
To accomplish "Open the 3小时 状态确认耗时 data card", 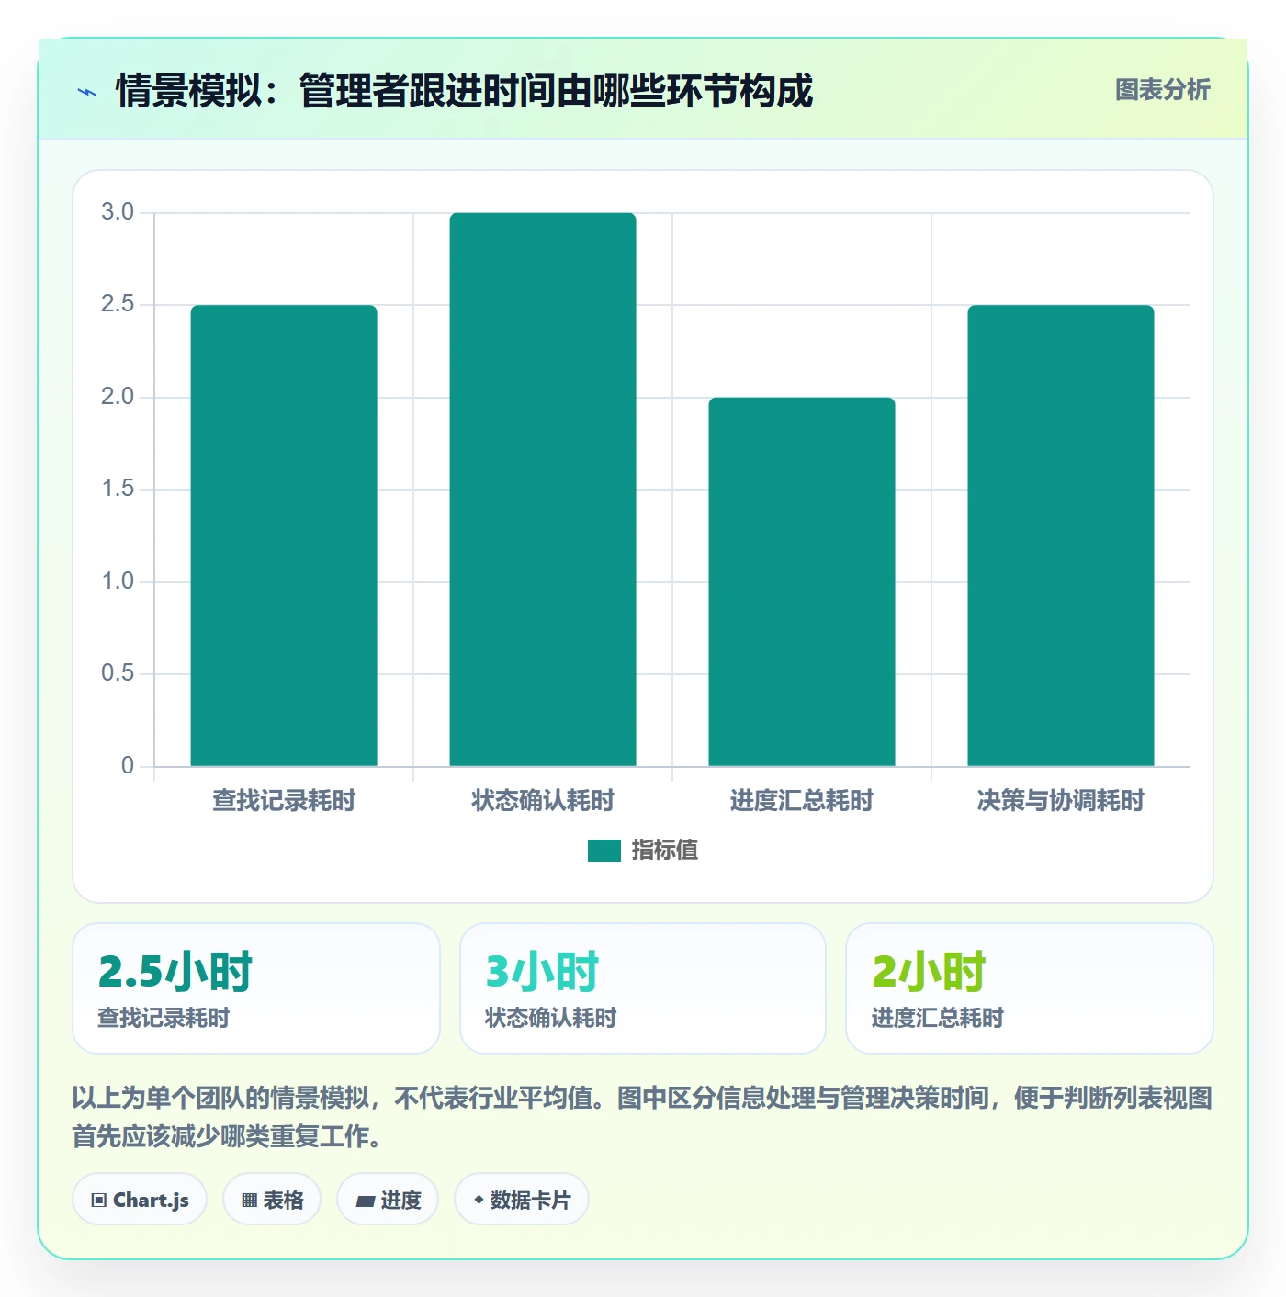I will 643,988.
